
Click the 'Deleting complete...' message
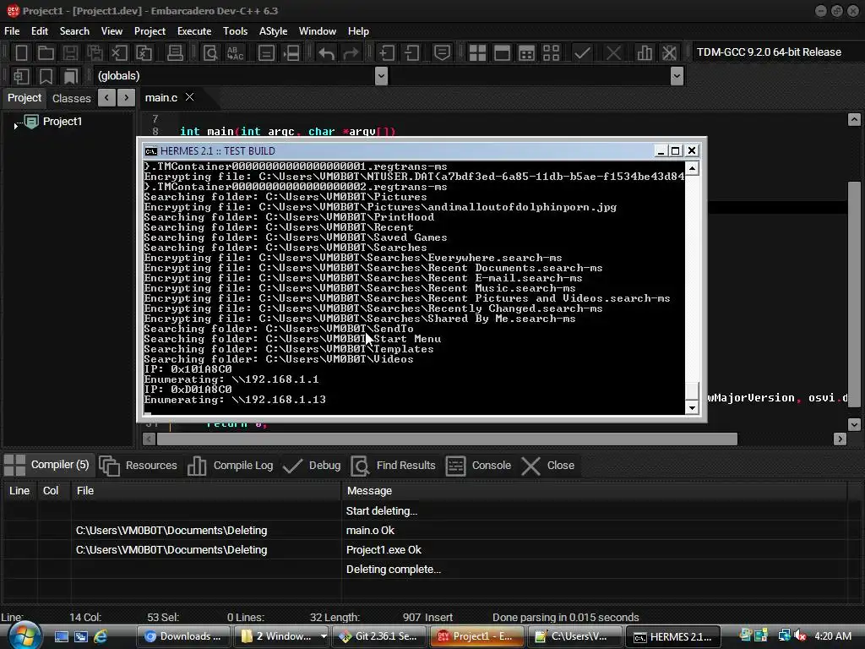(394, 570)
